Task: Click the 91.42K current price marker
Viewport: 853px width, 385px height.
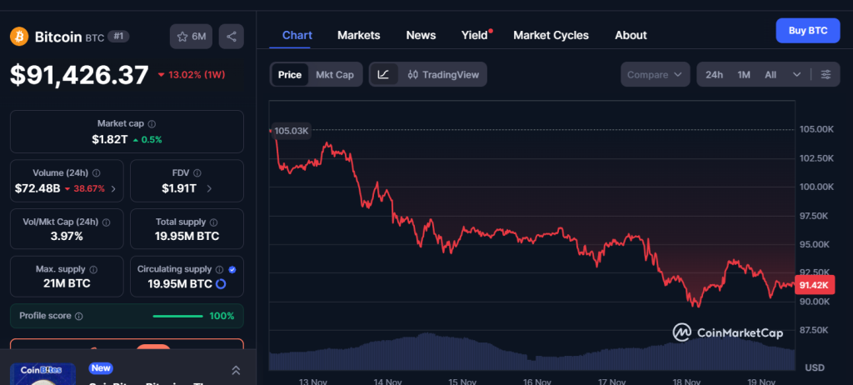Action: [x=815, y=285]
